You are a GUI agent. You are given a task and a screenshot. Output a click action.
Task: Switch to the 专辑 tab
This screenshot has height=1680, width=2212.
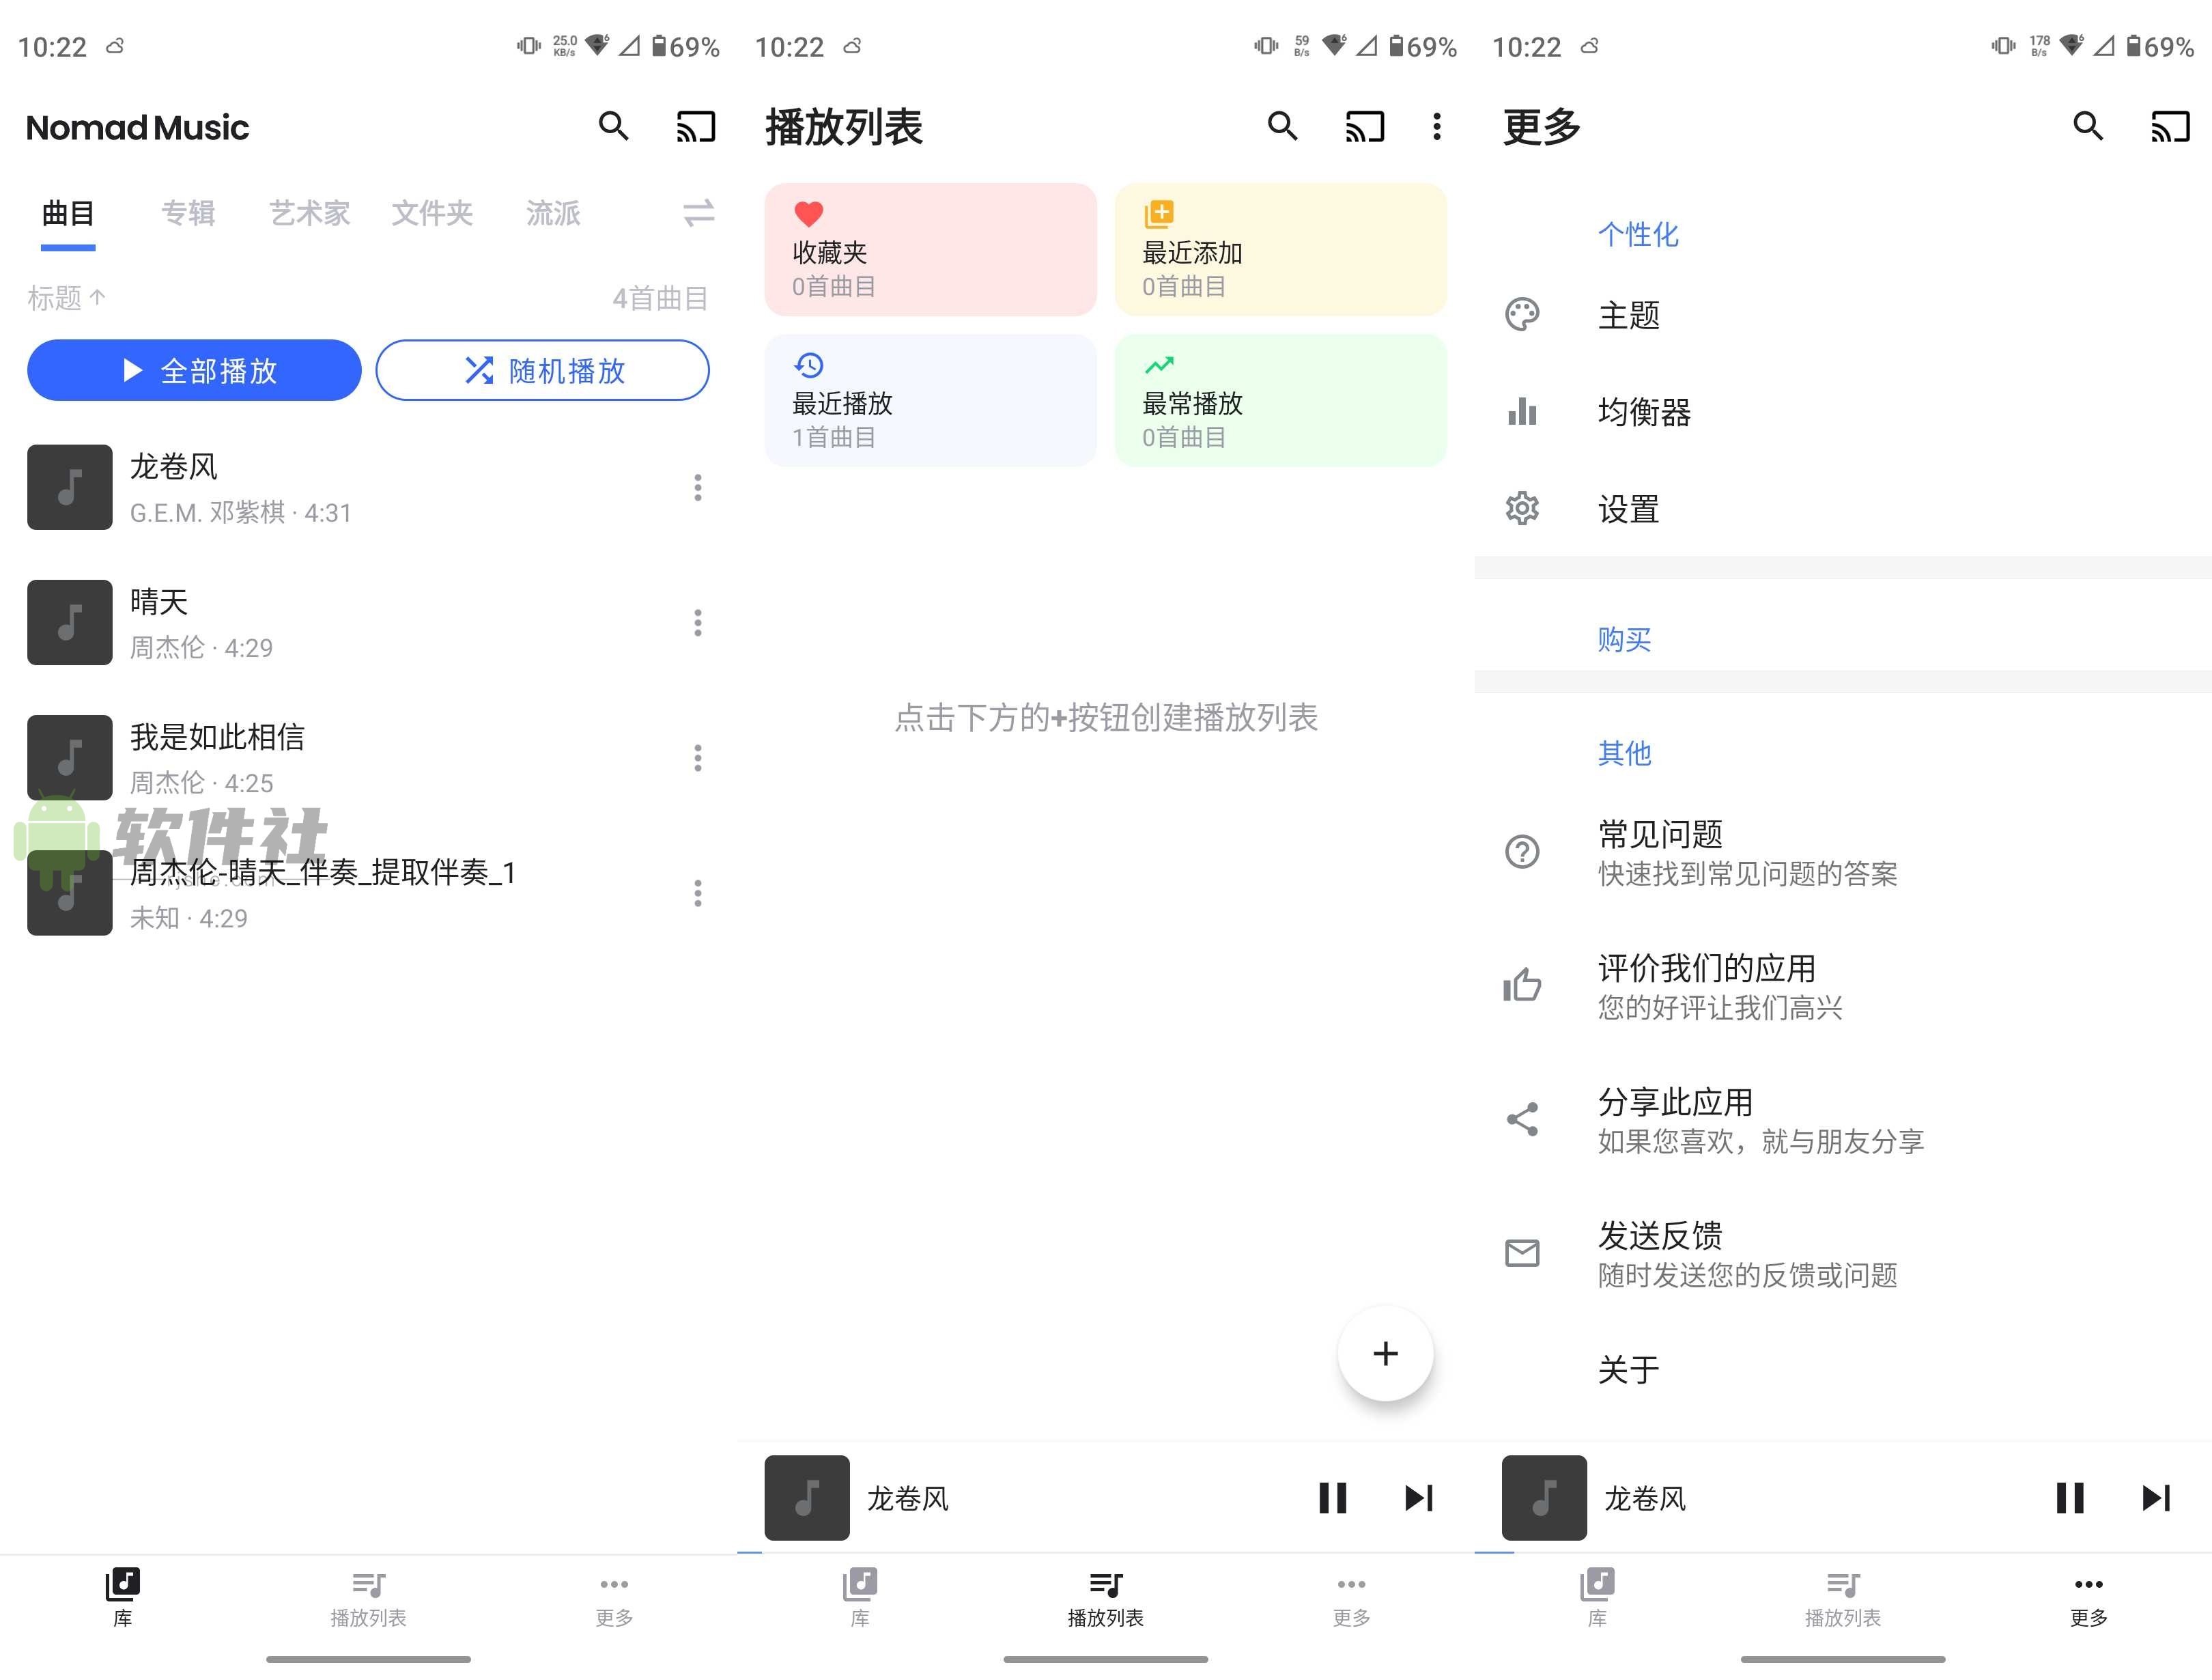[188, 213]
